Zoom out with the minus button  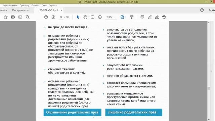(x=93, y=17)
